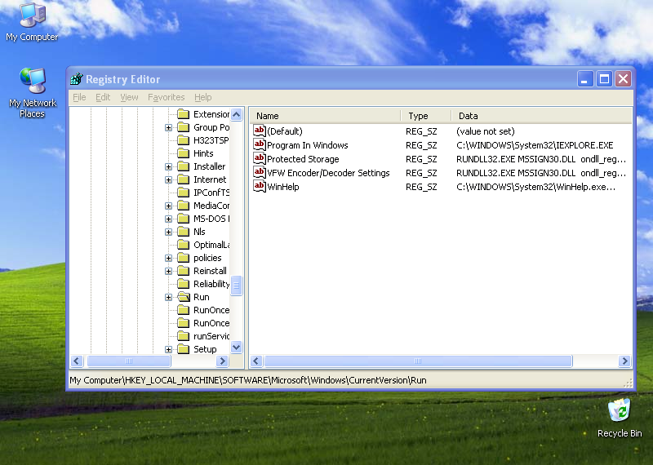Expand the Installer tree node
653x465 pixels.
pyautogui.click(x=168, y=166)
